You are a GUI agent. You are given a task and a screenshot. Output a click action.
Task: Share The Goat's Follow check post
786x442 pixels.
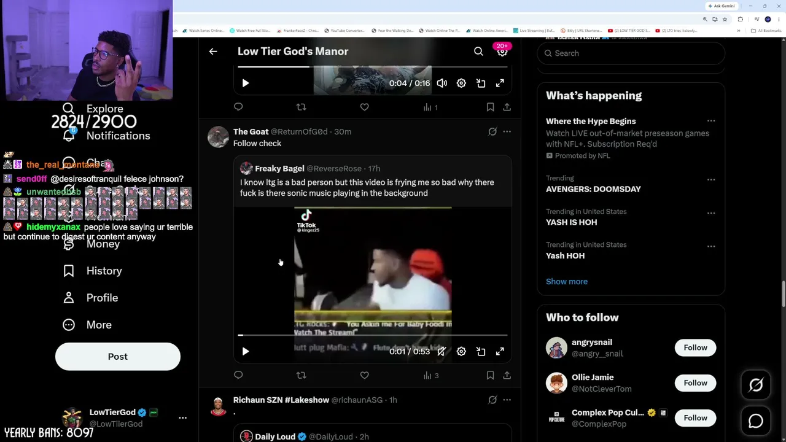507,375
